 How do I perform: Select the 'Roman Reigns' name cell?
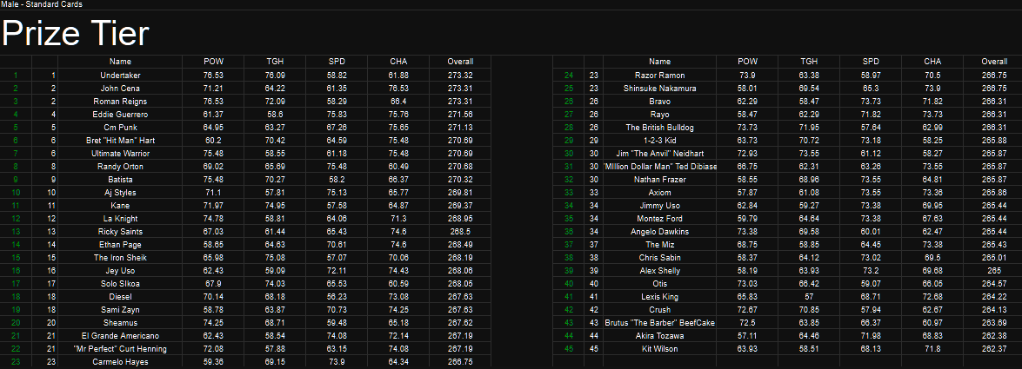click(121, 102)
